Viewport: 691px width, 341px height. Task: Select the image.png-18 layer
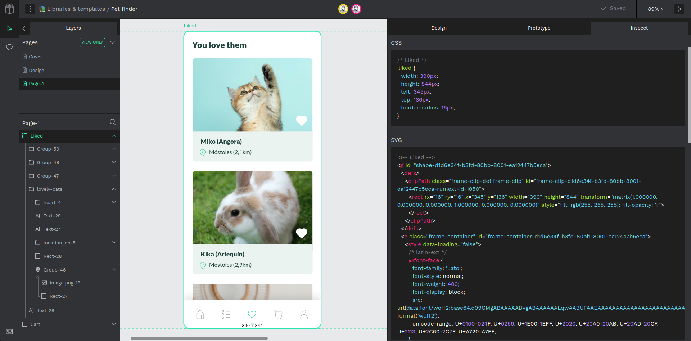[65, 283]
